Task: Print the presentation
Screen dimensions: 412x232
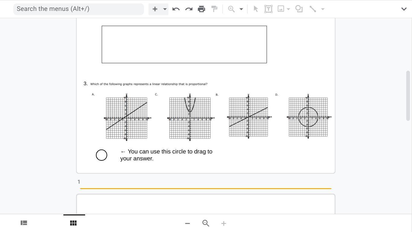Action: [x=201, y=9]
